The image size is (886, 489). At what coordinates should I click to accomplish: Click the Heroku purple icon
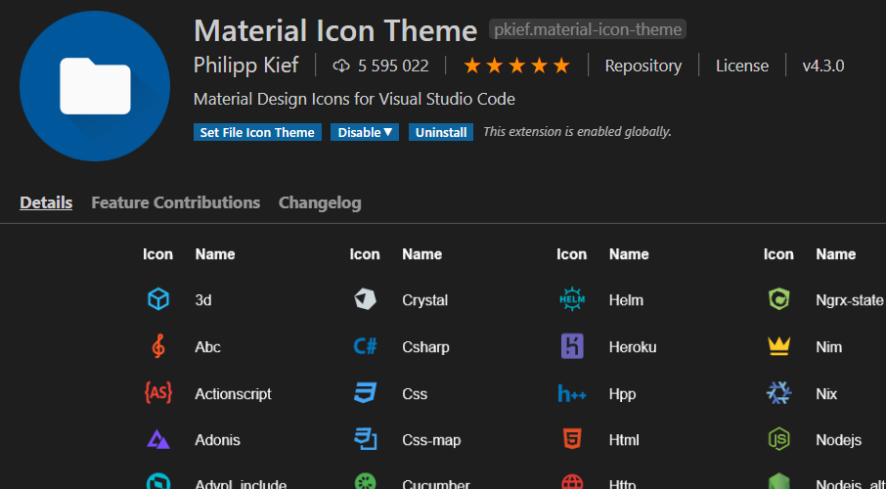point(572,346)
